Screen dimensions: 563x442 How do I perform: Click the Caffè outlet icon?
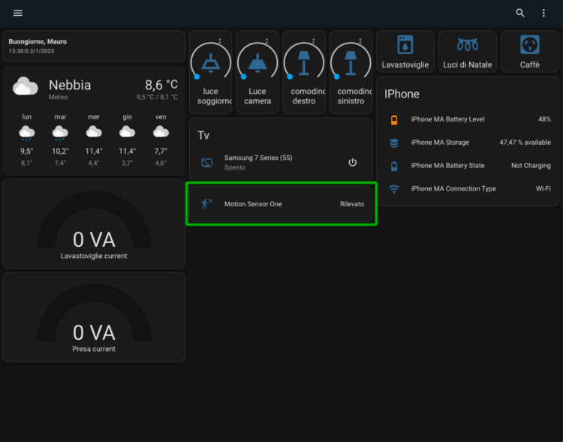(x=529, y=45)
